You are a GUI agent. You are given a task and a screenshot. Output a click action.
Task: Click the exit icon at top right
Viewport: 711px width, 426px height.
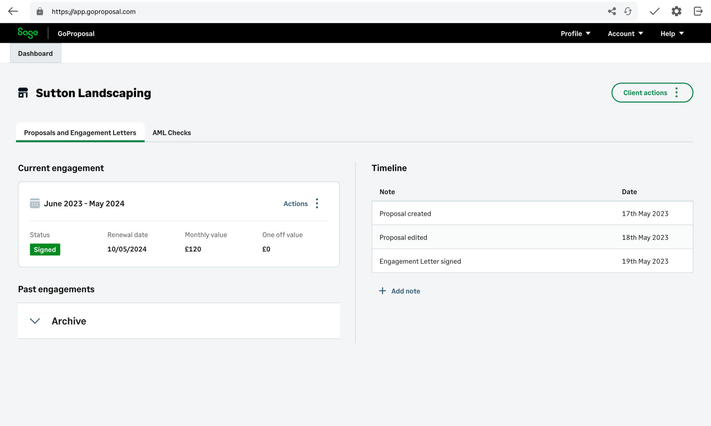[698, 11]
